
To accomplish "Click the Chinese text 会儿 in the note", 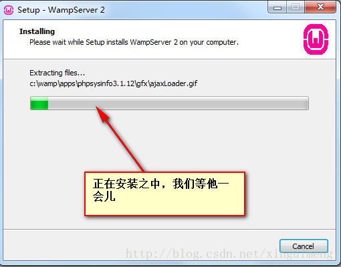I will 104,197.
